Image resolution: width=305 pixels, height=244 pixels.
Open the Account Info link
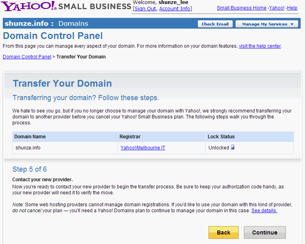(175, 9)
